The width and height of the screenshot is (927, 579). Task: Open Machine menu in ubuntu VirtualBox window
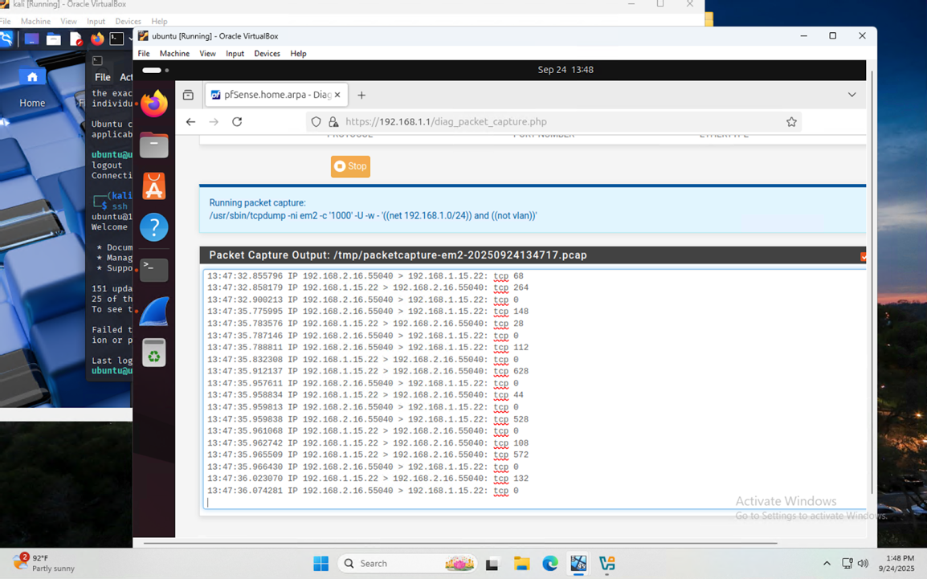click(x=174, y=53)
